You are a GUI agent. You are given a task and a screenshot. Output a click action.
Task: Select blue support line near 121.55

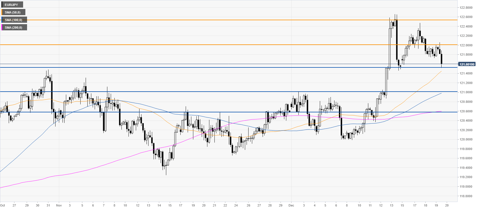pos(229,67)
